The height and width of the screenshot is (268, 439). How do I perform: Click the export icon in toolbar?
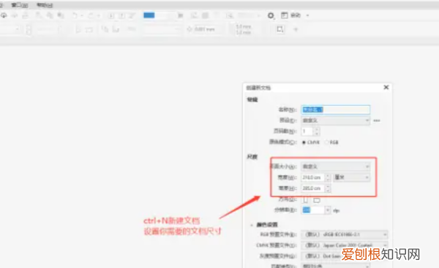click(x=121, y=15)
